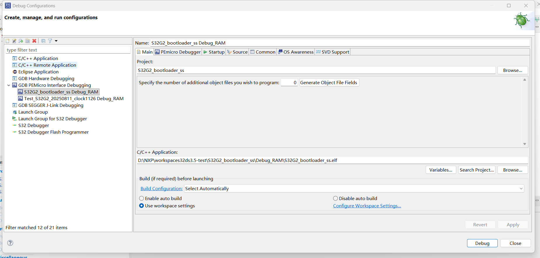Open the Startup tab
Screen dimensions: 540x258
(x=214, y=52)
